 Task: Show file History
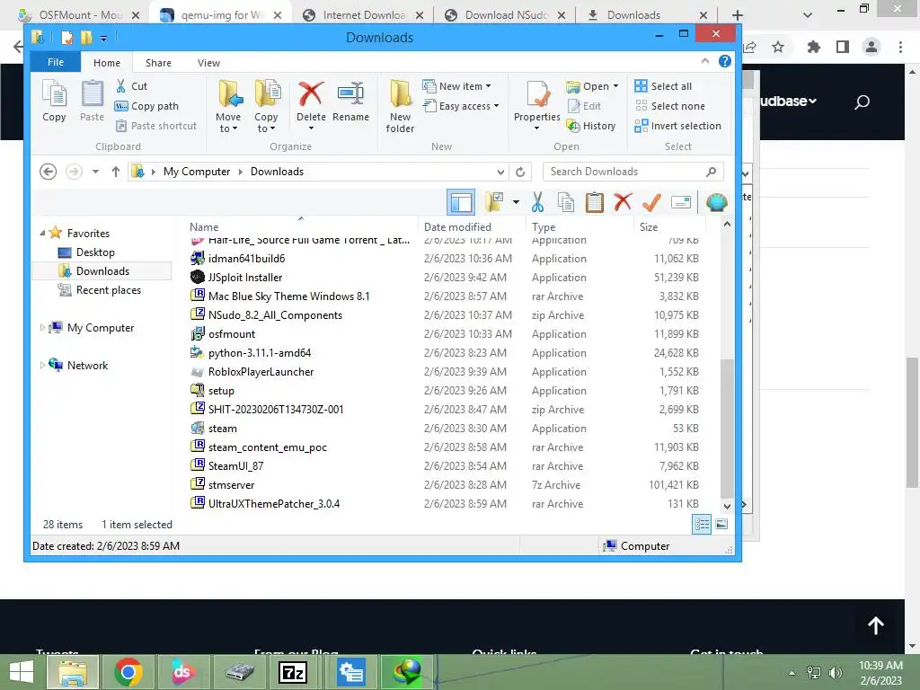[591, 126]
